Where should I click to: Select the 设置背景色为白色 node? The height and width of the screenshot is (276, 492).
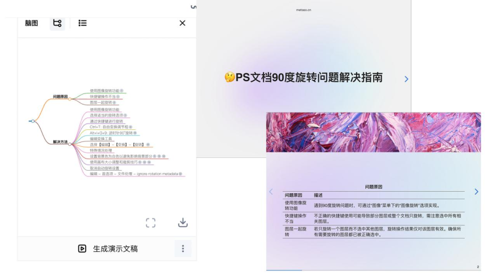click(121, 156)
